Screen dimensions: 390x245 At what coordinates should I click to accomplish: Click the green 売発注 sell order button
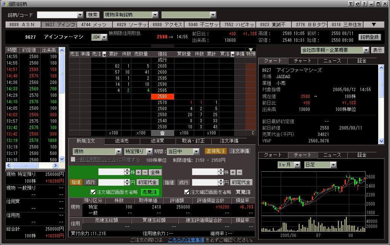tap(150, 192)
